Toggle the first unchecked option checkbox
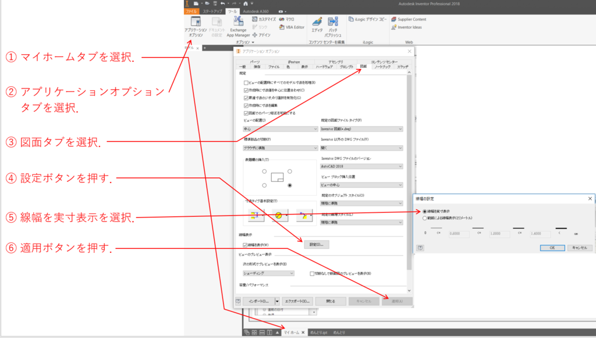This screenshot has height=338, width=596. pos(246,83)
